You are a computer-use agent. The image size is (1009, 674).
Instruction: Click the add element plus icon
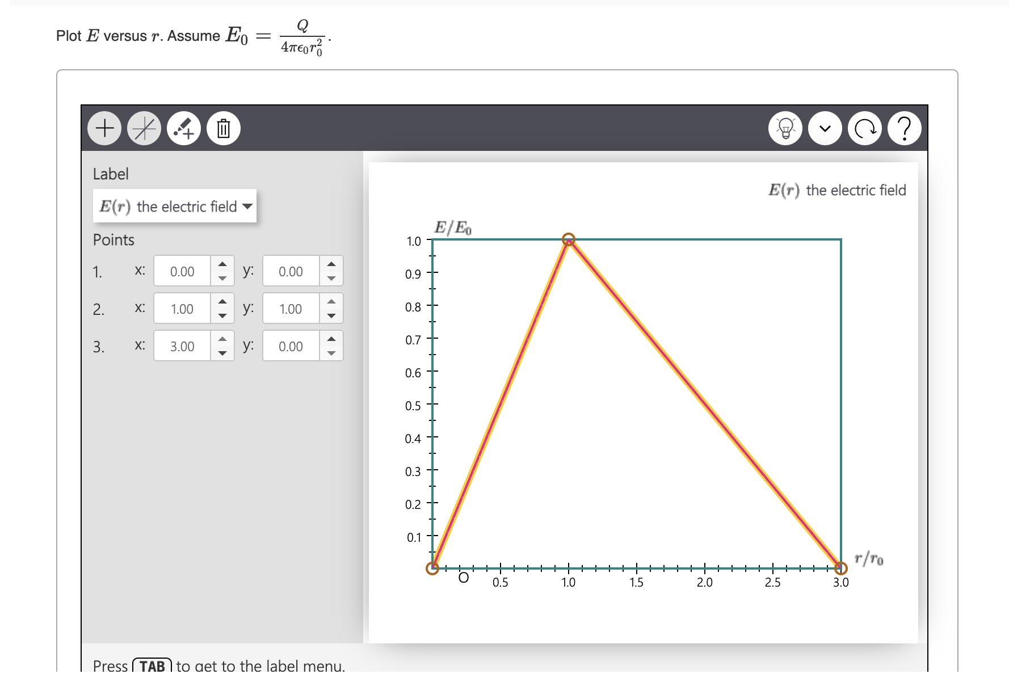104,129
